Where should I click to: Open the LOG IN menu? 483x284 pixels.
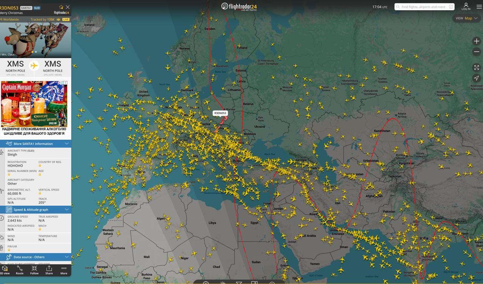(466, 6)
